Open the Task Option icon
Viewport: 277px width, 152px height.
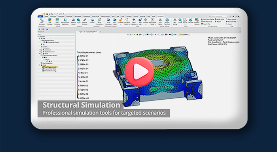pyautogui.click(x=160, y=22)
